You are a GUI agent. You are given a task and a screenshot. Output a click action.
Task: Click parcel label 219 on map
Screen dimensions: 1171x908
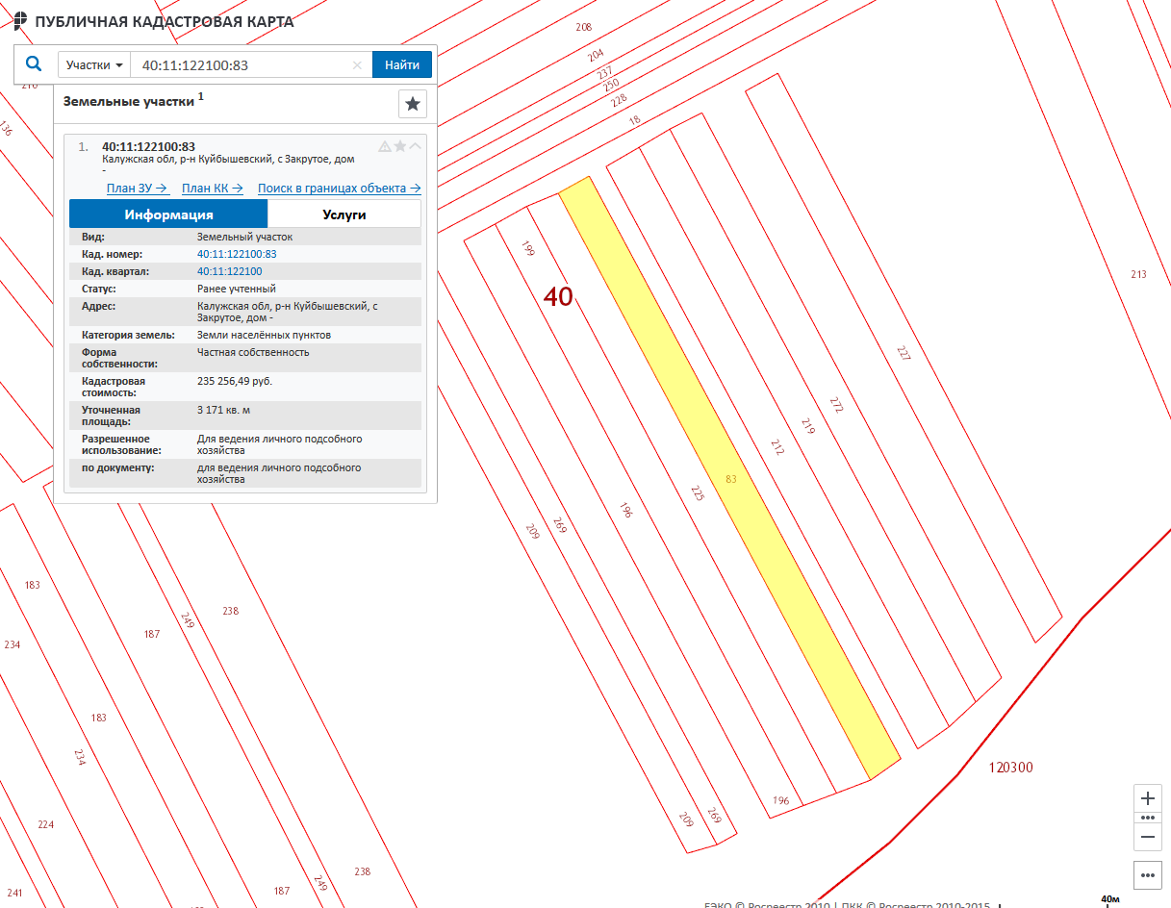click(806, 426)
